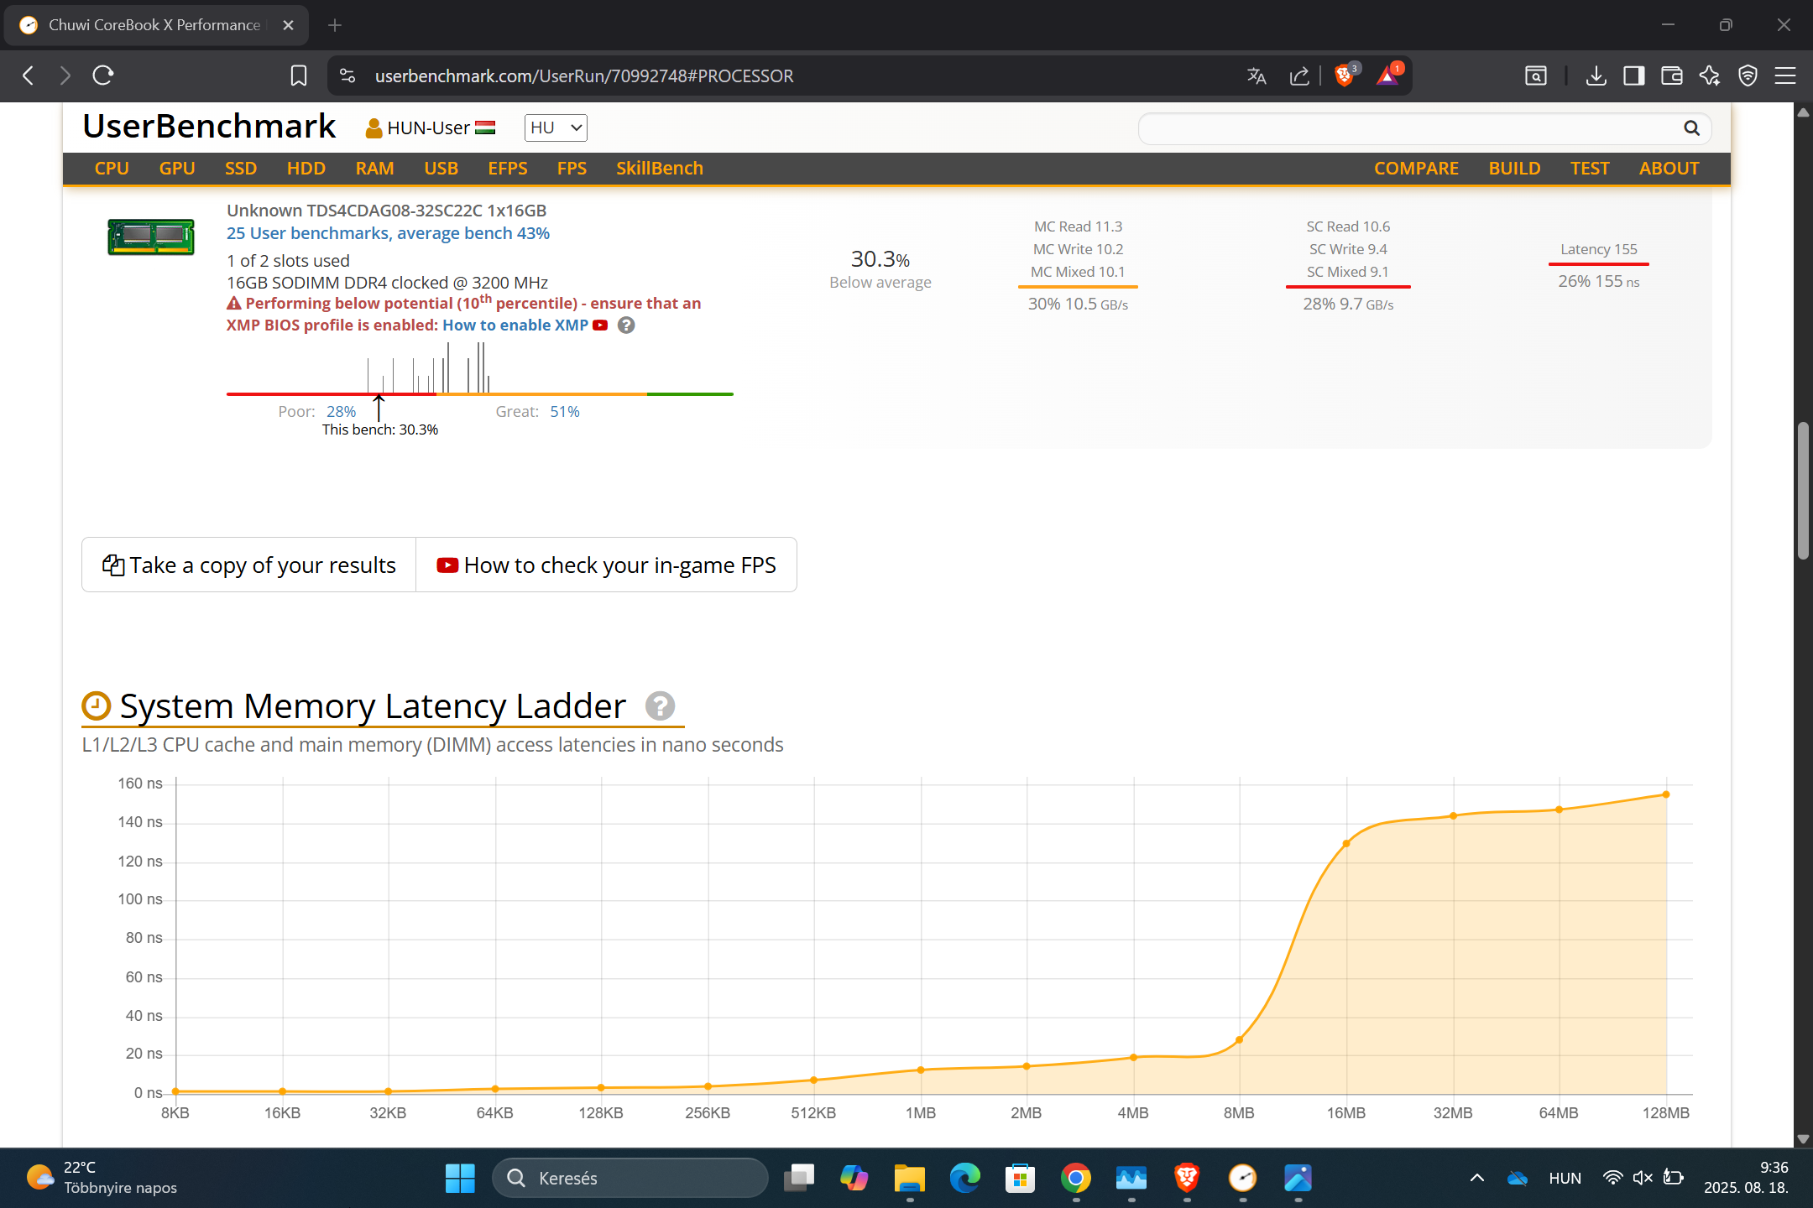Click How to check your in-game FPS
The image size is (1813, 1208).
(606, 565)
